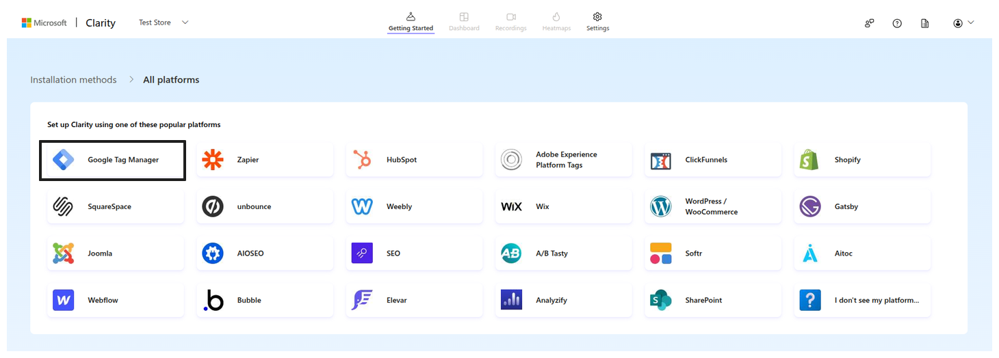The image size is (999, 358).
Task: Choose the SquareSpace platform label
Action: (109, 206)
